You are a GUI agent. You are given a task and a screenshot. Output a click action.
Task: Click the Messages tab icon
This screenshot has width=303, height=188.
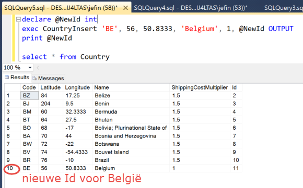34,78
